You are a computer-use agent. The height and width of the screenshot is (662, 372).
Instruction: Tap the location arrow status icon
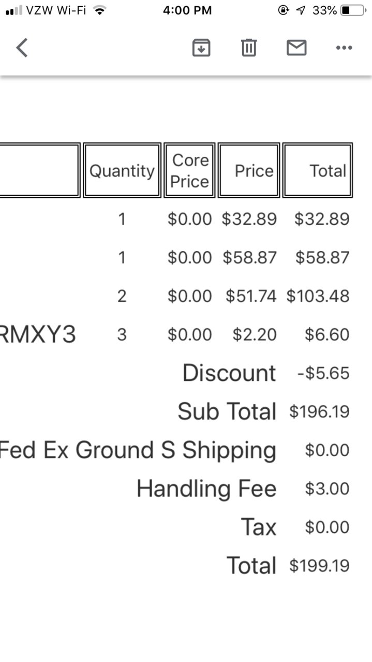(x=301, y=10)
